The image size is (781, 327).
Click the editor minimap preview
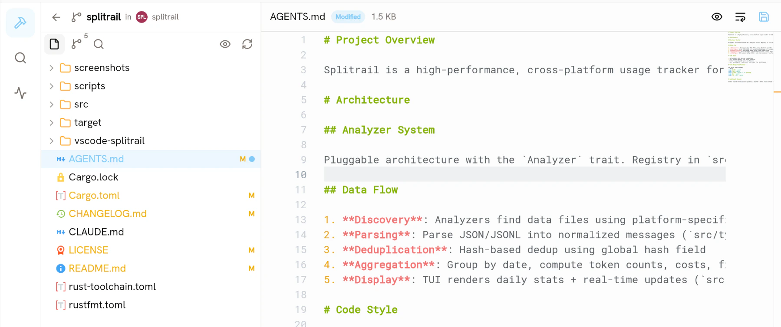(750, 57)
